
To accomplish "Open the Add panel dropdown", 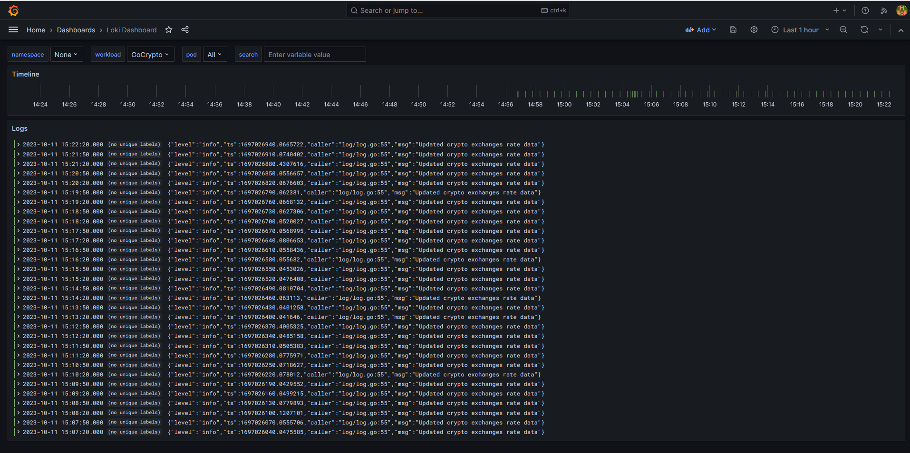I will 701,30.
